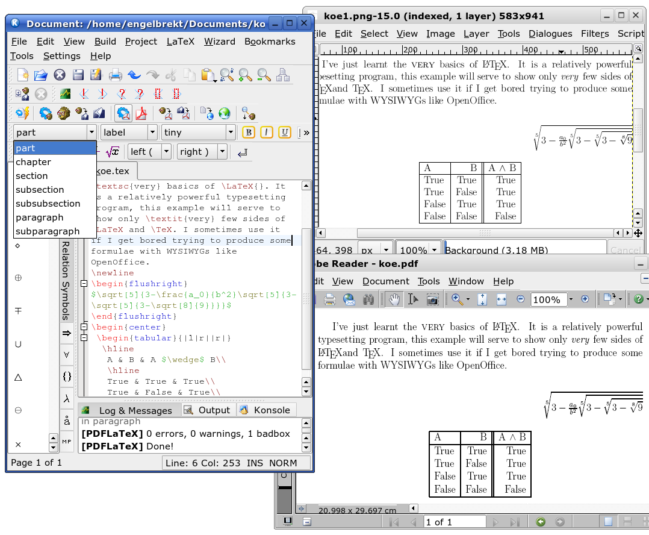649x535 pixels.
Task: Open the Wizard menu in Kile
Action: 219,42
